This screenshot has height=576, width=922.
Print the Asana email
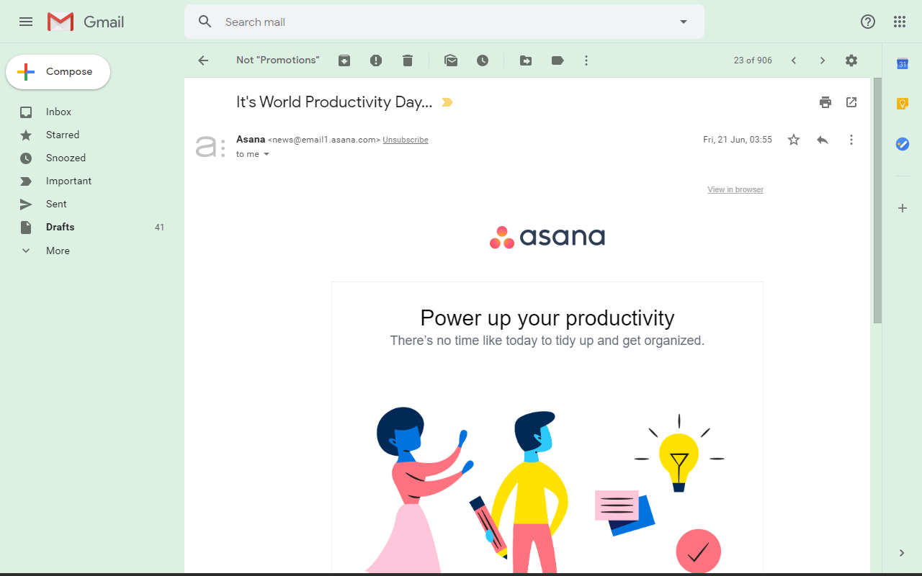coord(825,102)
